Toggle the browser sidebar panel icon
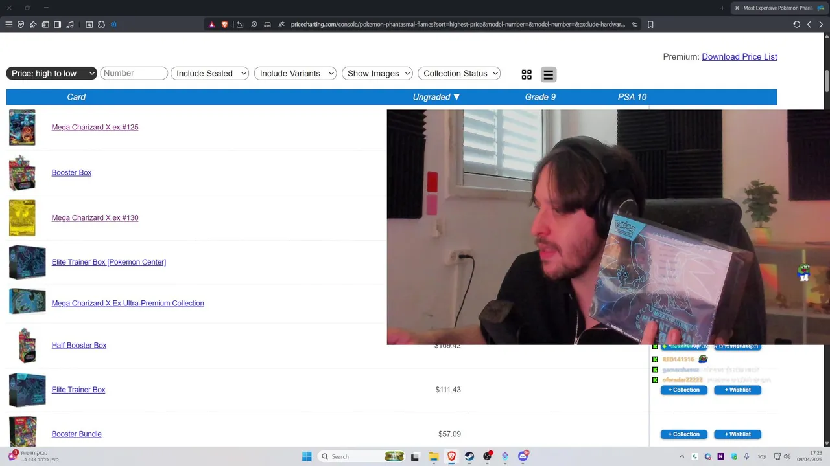This screenshot has width=830, height=466. 57,25
